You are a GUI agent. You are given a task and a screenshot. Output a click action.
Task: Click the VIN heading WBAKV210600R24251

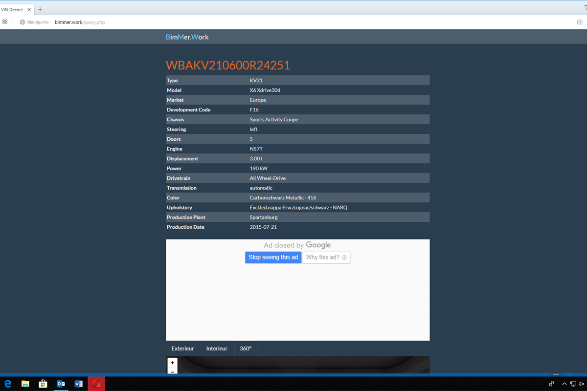coord(228,65)
